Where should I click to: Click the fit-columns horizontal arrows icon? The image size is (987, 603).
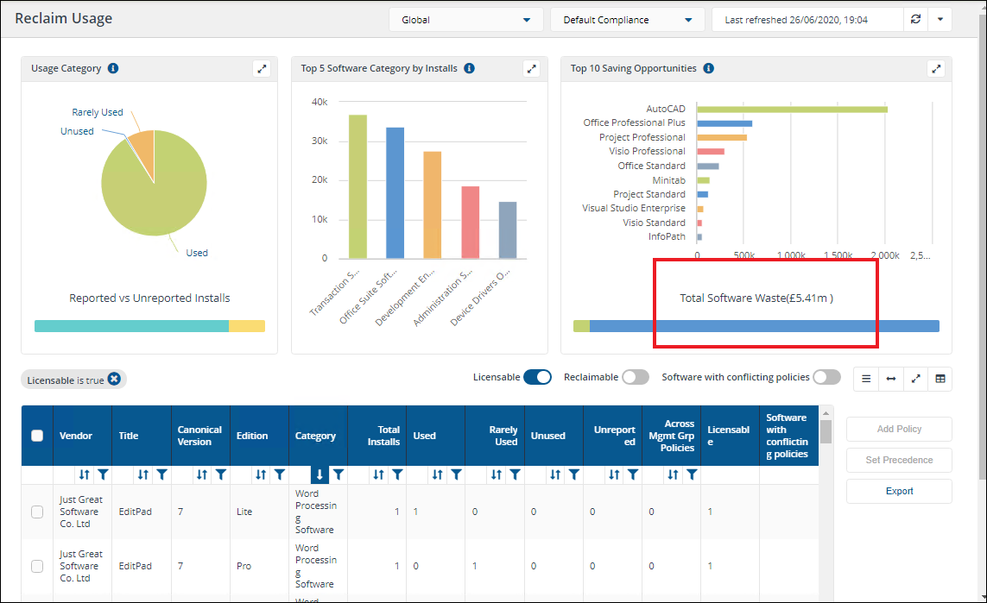[890, 379]
